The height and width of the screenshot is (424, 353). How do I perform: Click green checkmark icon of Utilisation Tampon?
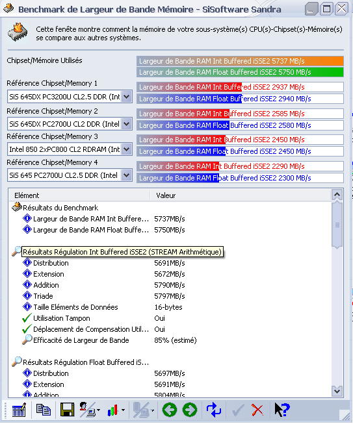coord(27,318)
